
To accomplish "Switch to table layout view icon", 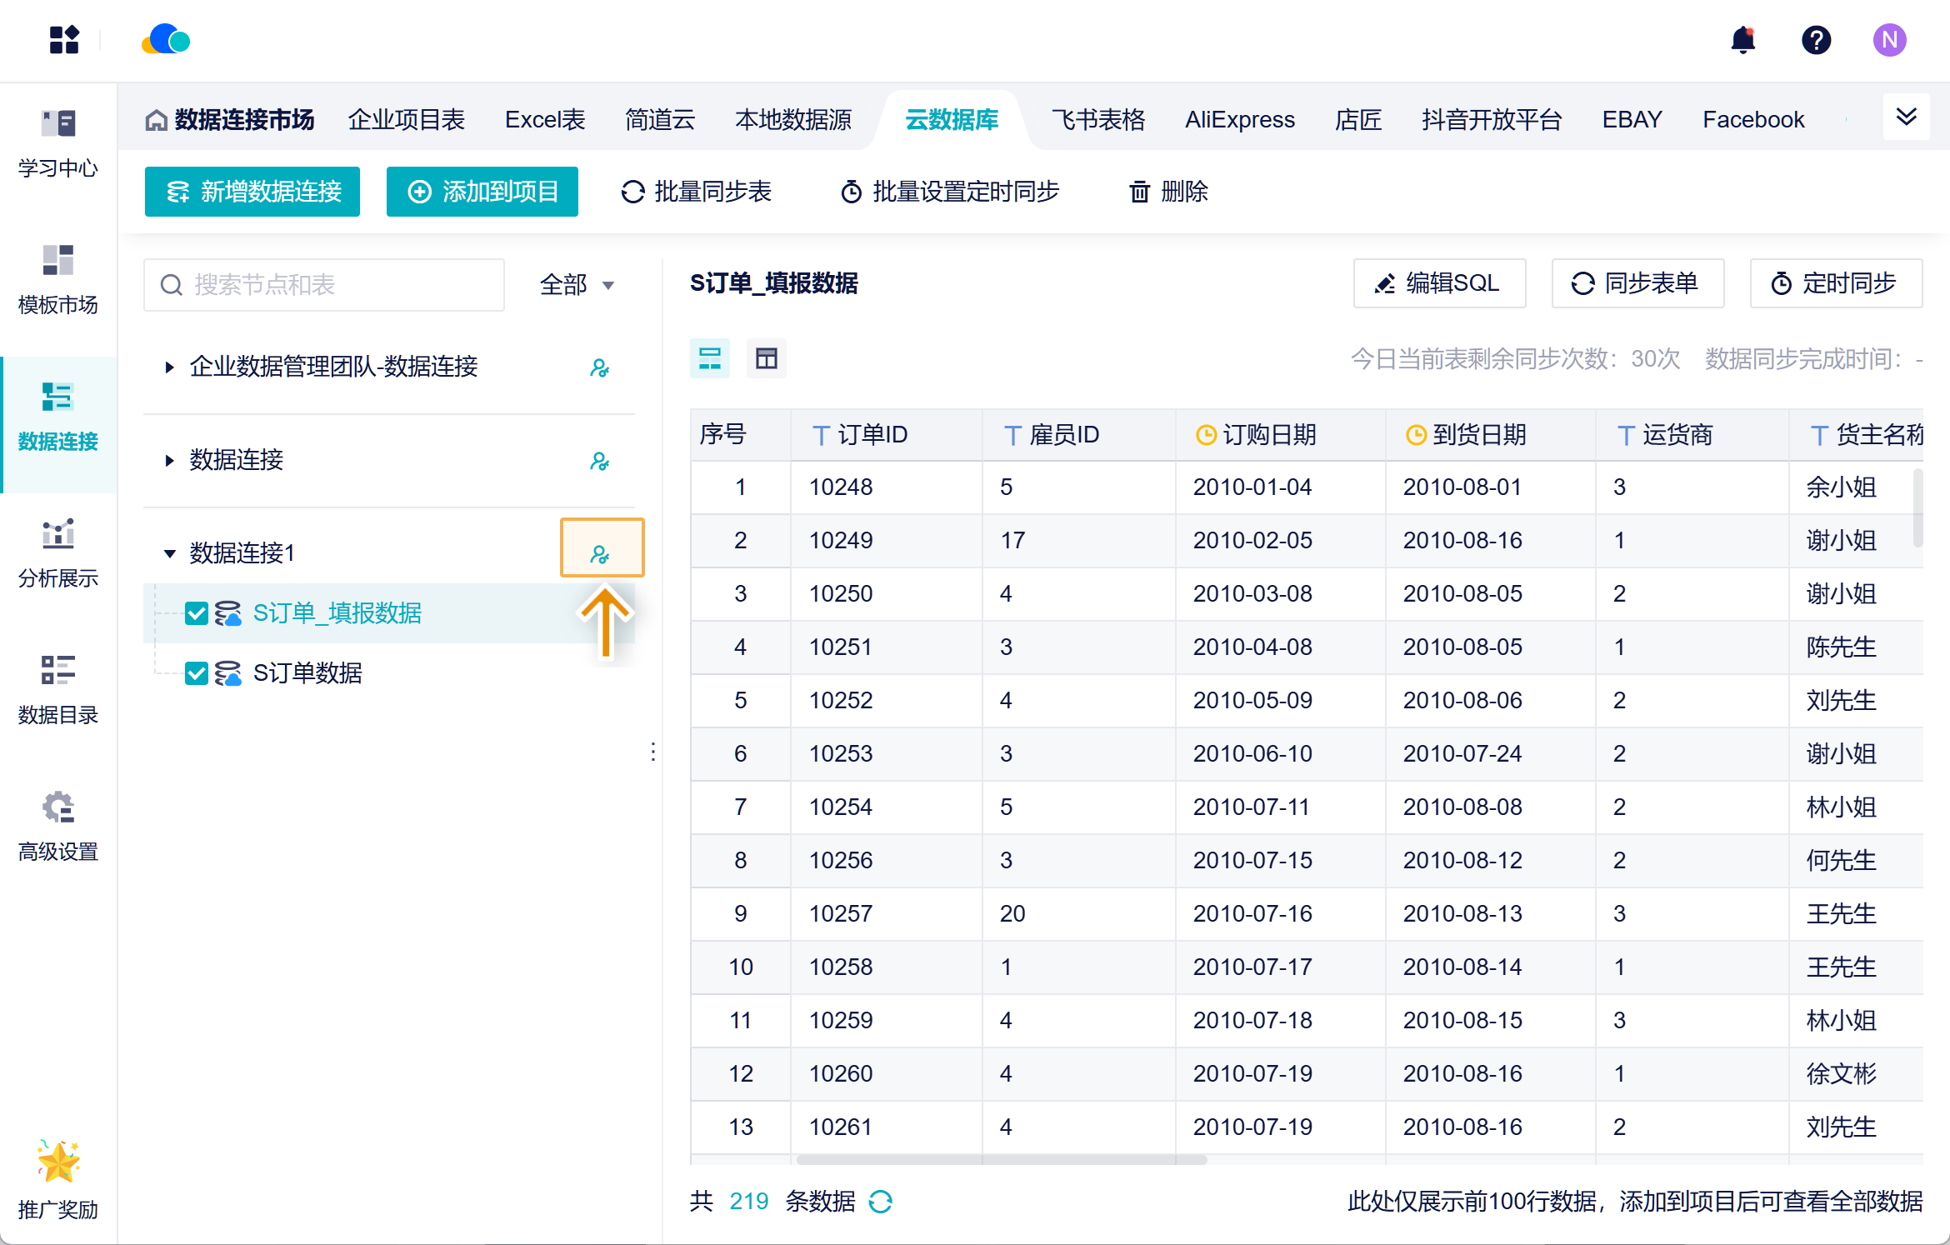I will 766,358.
